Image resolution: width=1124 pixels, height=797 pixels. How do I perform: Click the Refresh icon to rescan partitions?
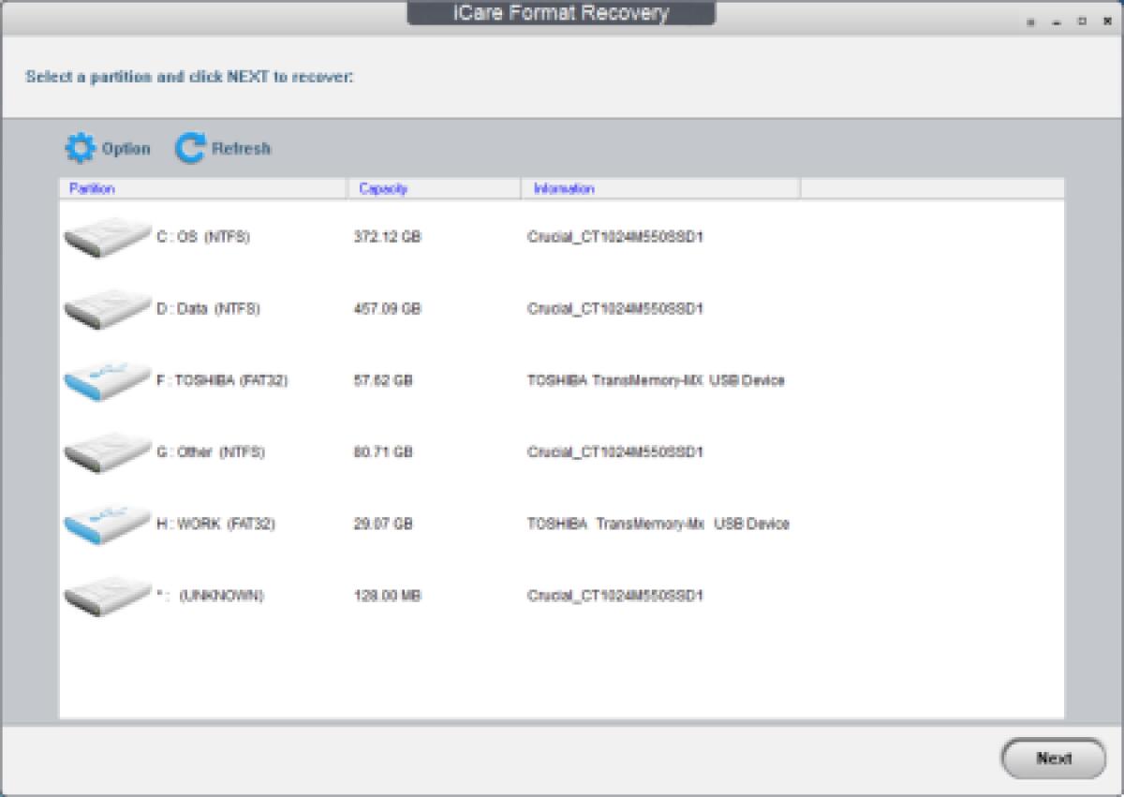(190, 146)
